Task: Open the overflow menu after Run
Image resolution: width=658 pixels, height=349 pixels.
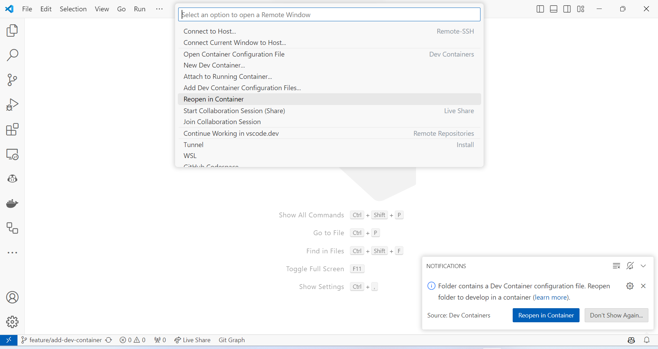Action: (x=159, y=9)
